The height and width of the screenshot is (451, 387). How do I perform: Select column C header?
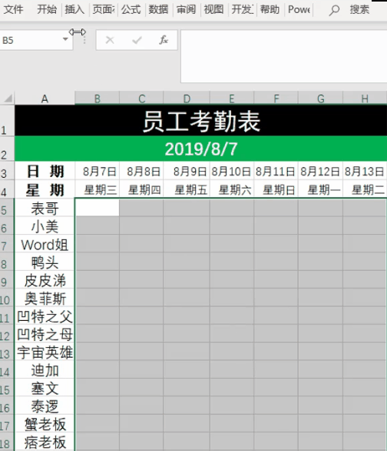pyautogui.click(x=141, y=99)
